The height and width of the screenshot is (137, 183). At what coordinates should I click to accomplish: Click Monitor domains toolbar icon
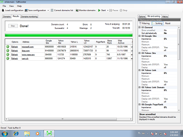[x=77, y=10]
